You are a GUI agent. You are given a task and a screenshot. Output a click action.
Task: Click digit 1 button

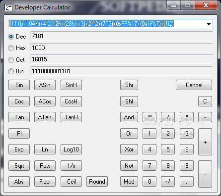[x=149, y=133]
